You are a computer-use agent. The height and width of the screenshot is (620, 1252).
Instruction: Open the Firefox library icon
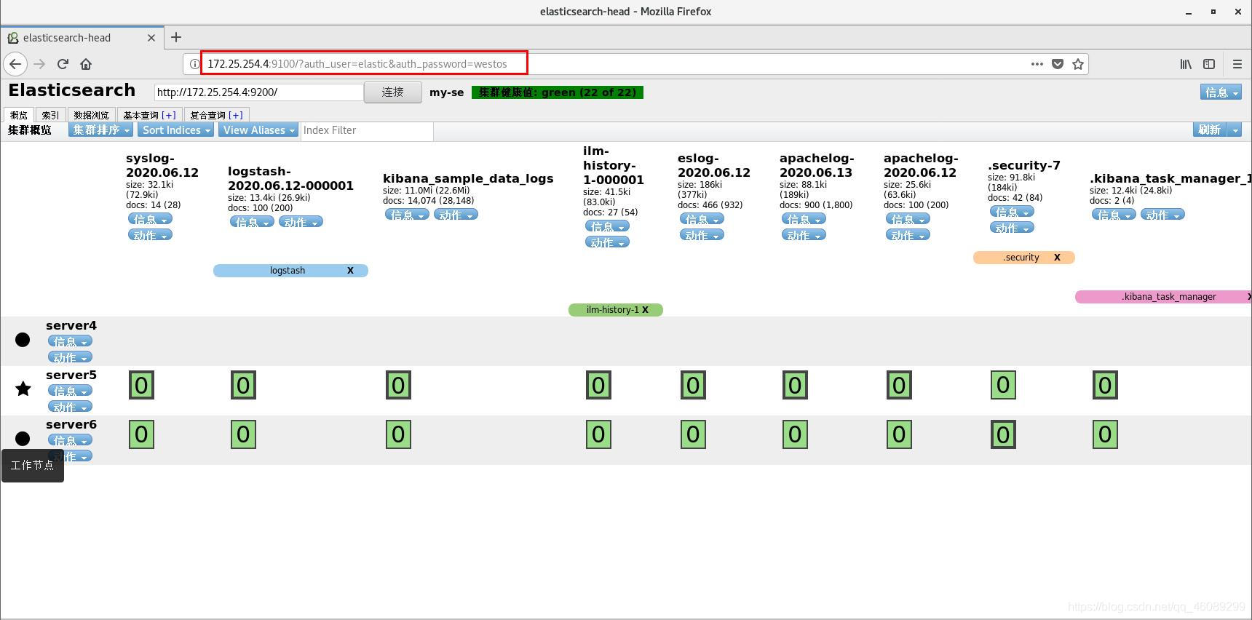1186,64
